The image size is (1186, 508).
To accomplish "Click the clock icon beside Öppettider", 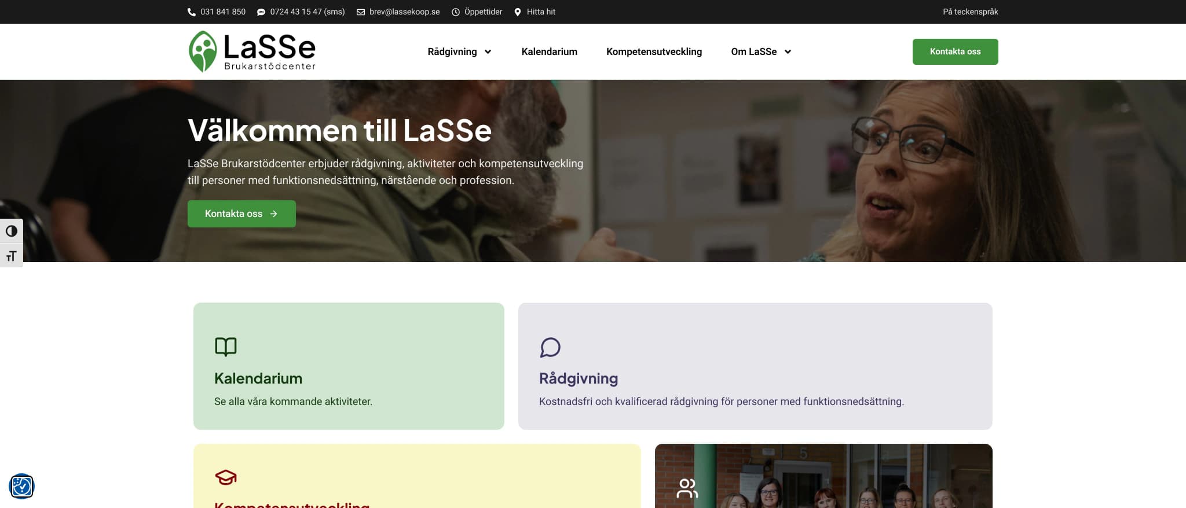I will pos(456,12).
